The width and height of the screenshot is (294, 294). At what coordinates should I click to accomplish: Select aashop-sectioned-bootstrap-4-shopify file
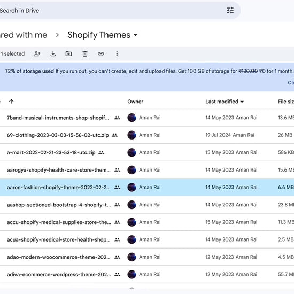(59, 205)
